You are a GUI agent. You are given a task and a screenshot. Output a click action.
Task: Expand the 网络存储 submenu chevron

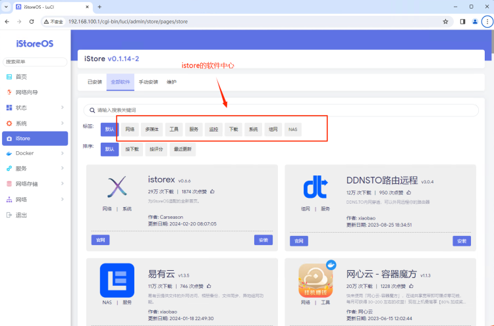pos(63,183)
